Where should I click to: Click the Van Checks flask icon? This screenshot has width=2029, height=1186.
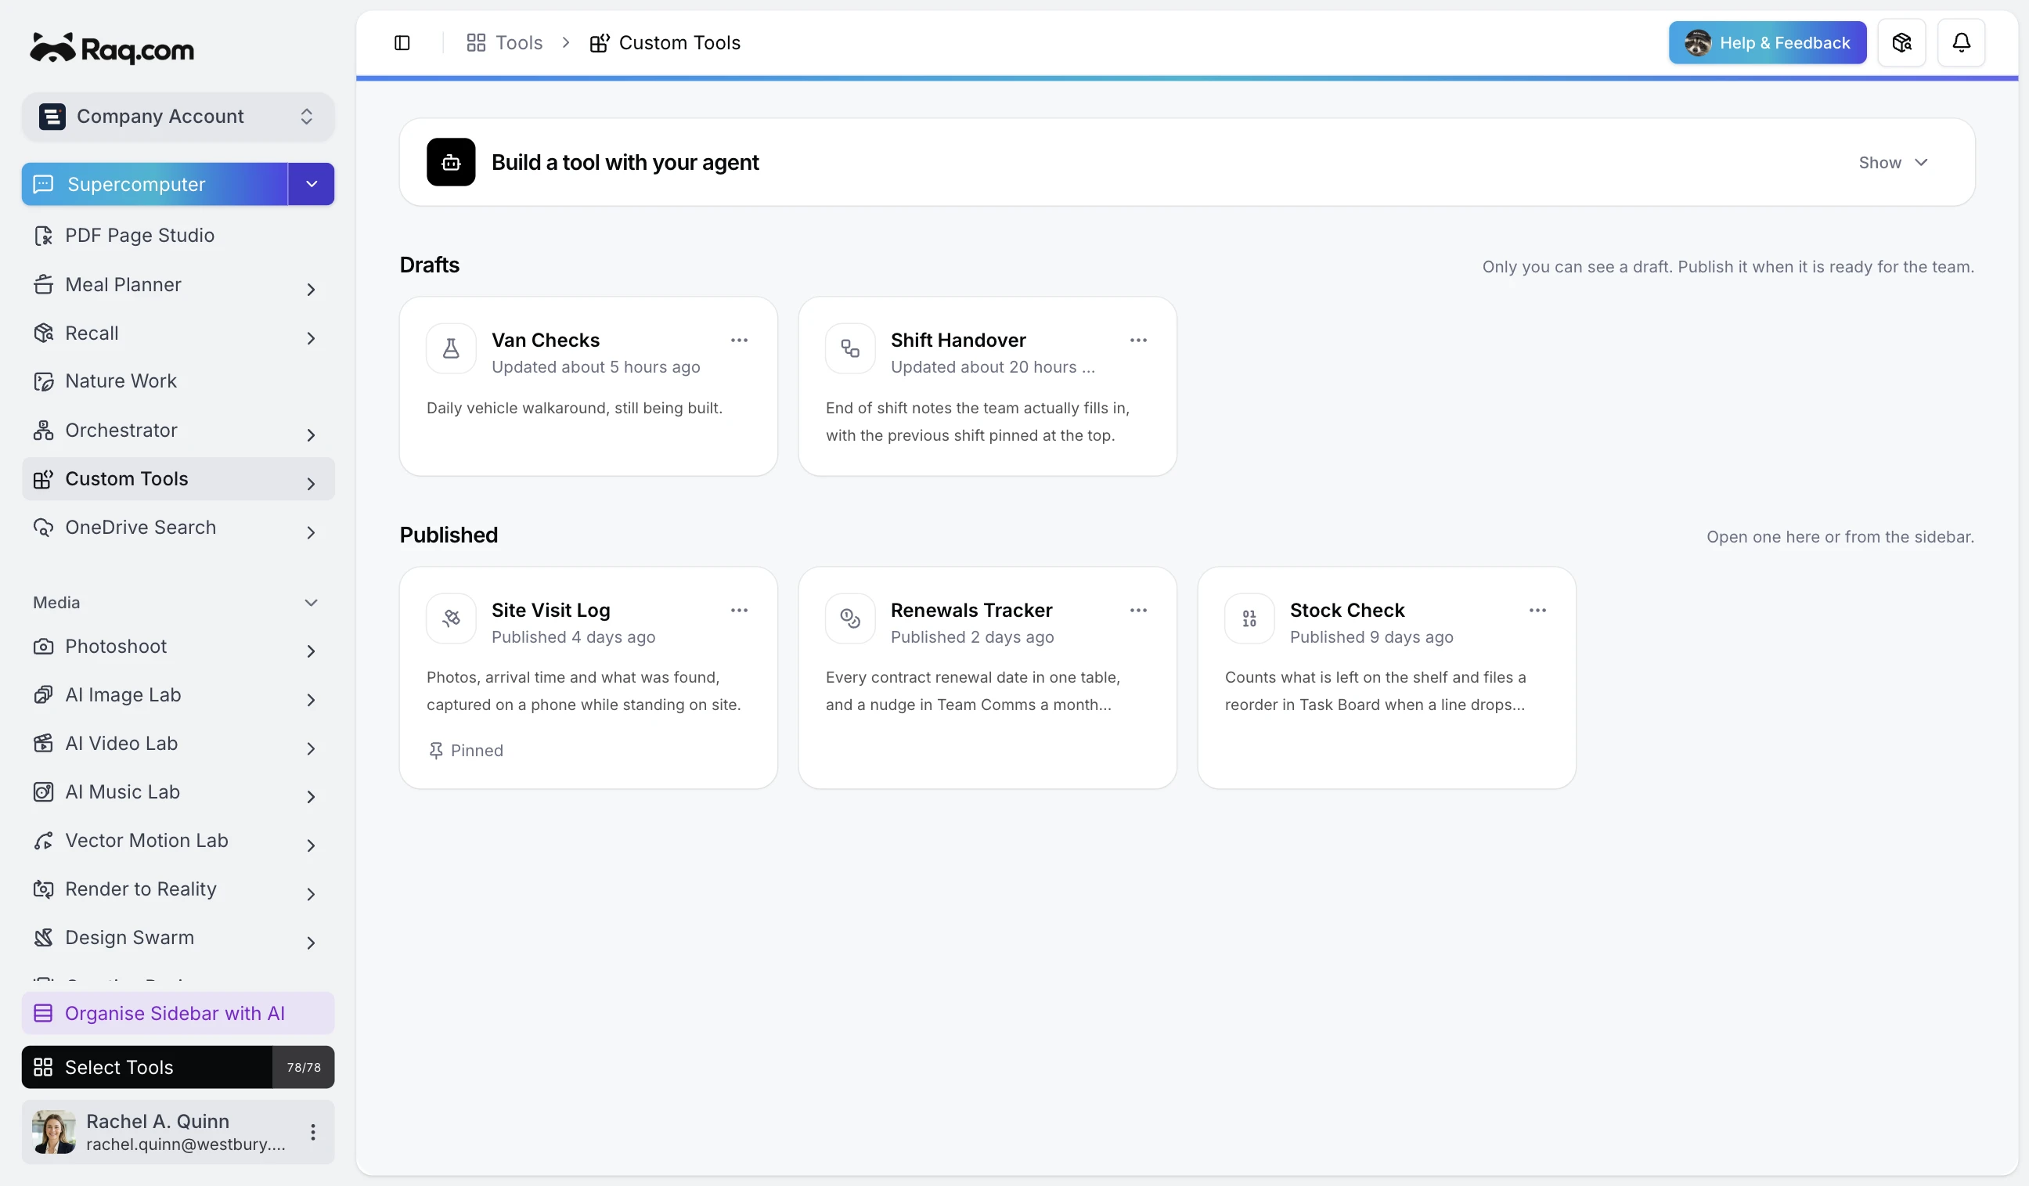coord(451,348)
